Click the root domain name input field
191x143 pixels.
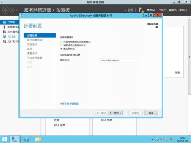[x=118, y=60]
